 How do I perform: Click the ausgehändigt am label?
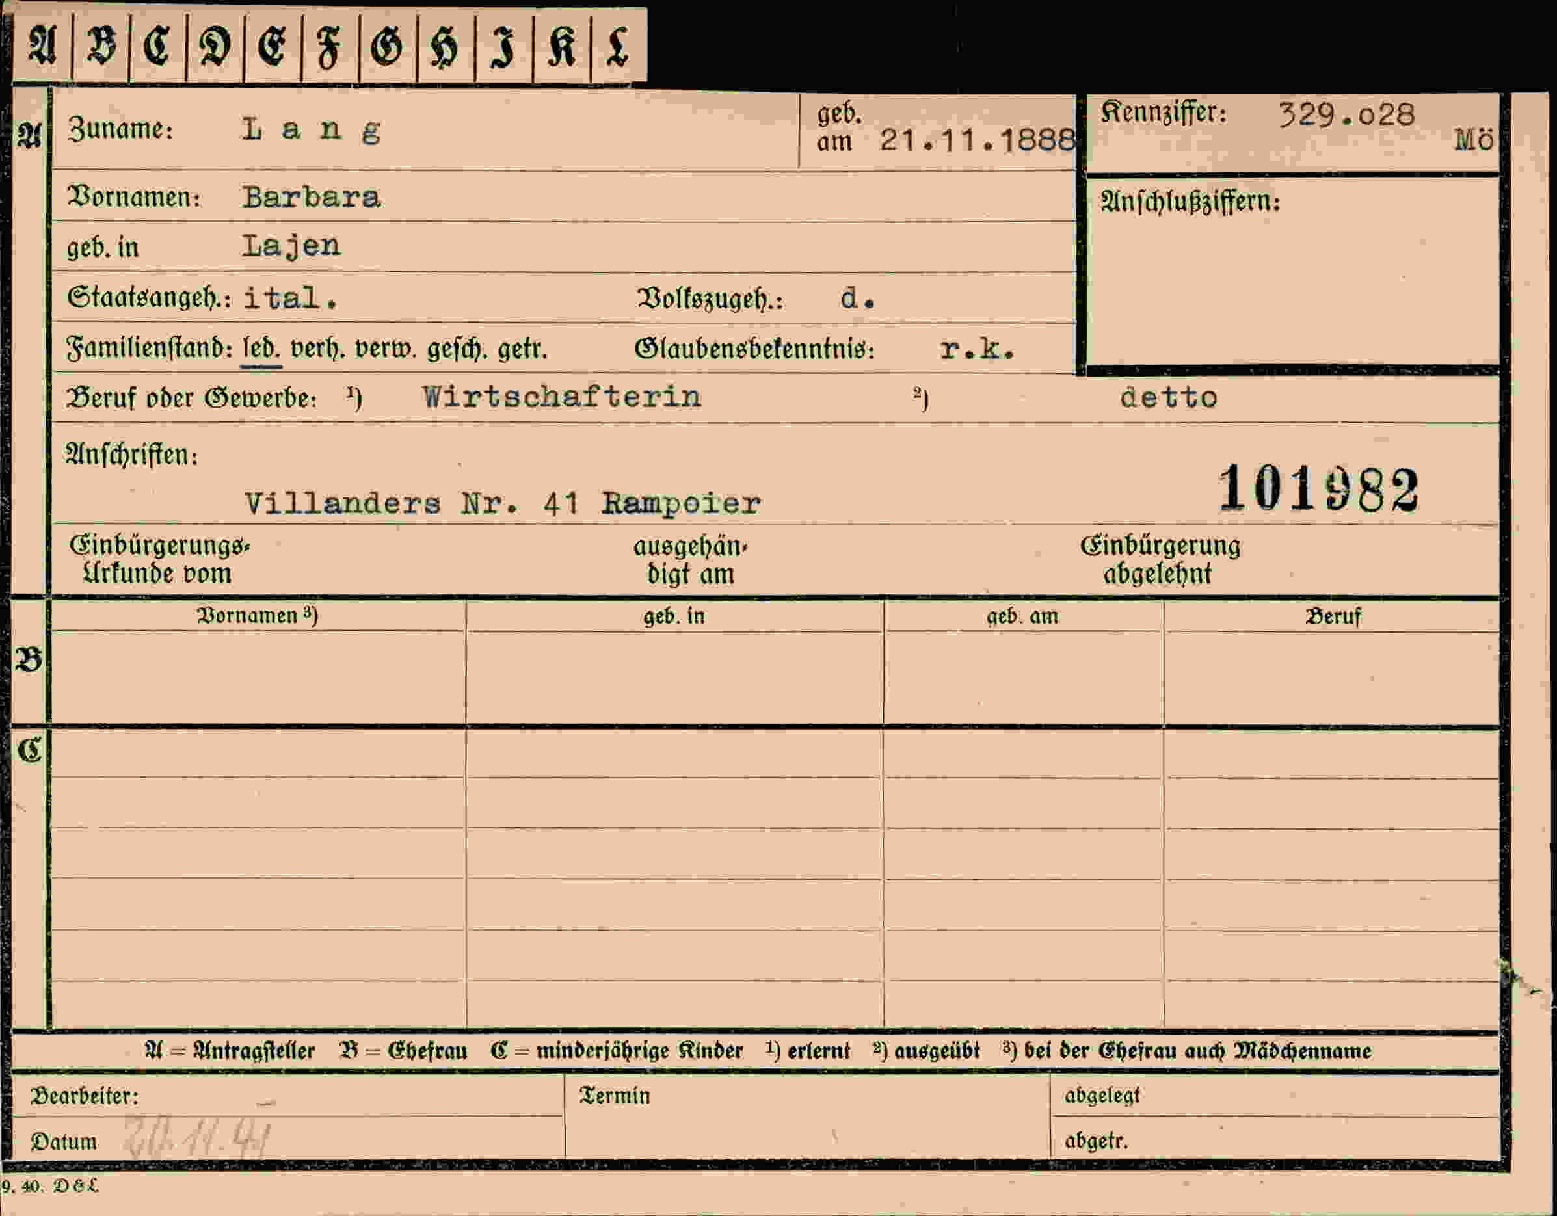pyautogui.click(x=690, y=561)
